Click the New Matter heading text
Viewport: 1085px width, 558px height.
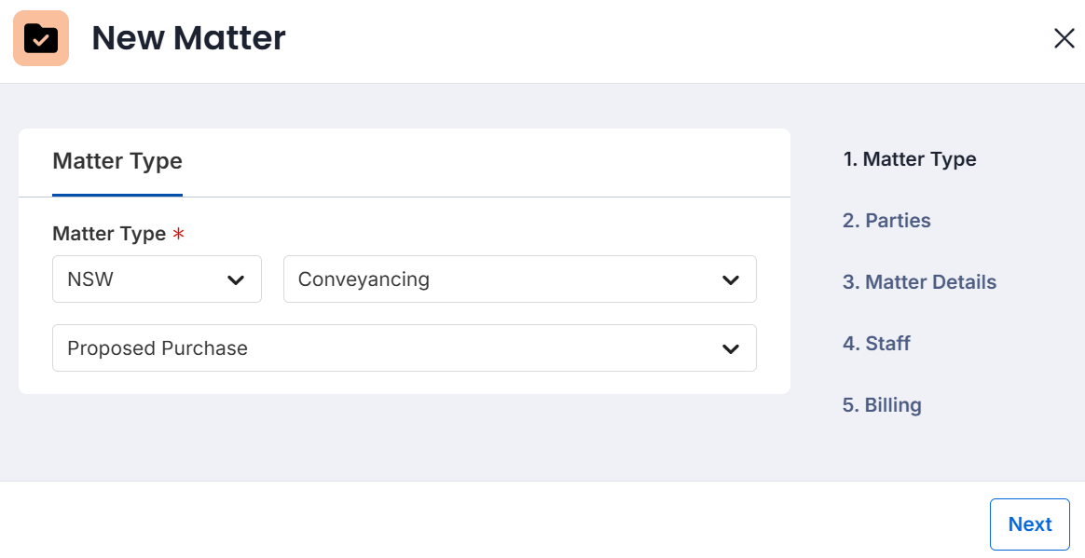(x=188, y=38)
